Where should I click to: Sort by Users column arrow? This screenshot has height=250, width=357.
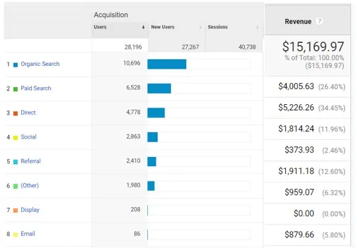143,27
